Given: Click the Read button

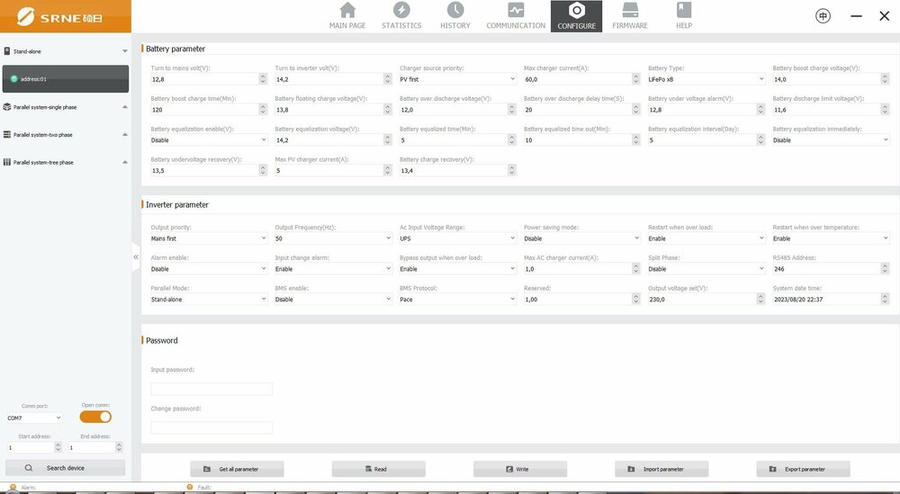Looking at the screenshot, I should 378,469.
